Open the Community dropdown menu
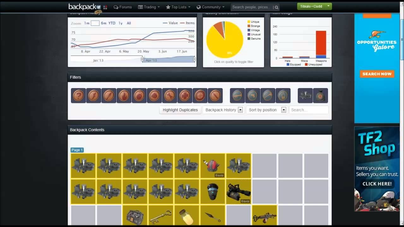404x227 pixels. (211, 7)
